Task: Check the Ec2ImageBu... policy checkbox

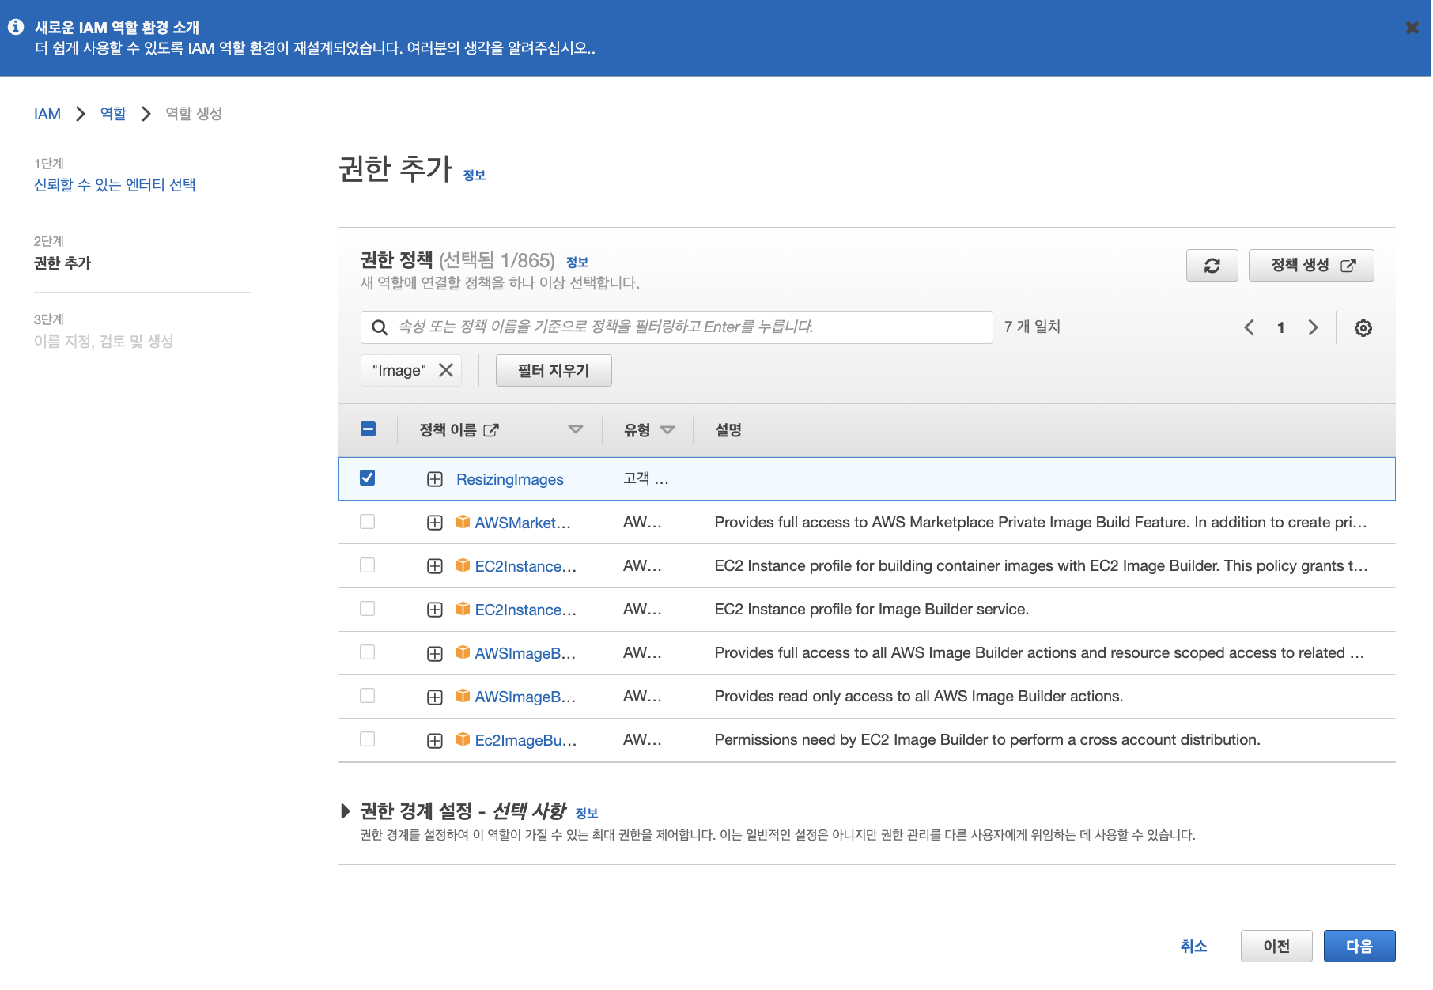Action: coord(367,739)
